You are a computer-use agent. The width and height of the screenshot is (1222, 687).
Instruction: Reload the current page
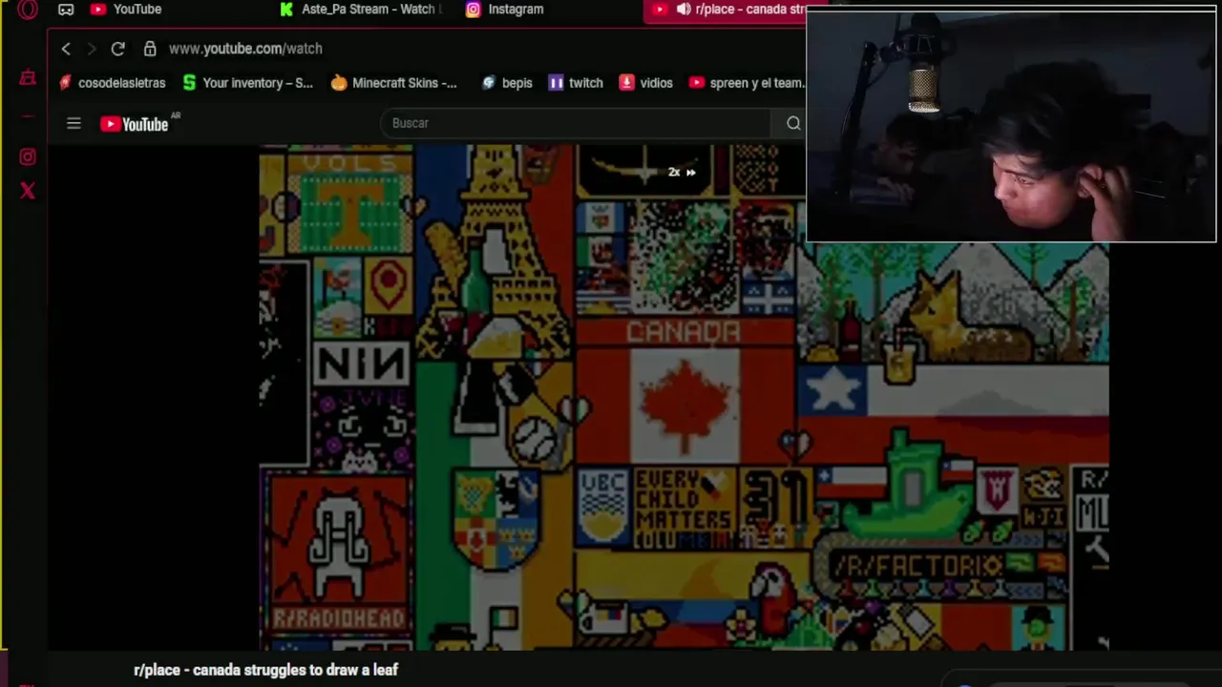pyautogui.click(x=117, y=49)
